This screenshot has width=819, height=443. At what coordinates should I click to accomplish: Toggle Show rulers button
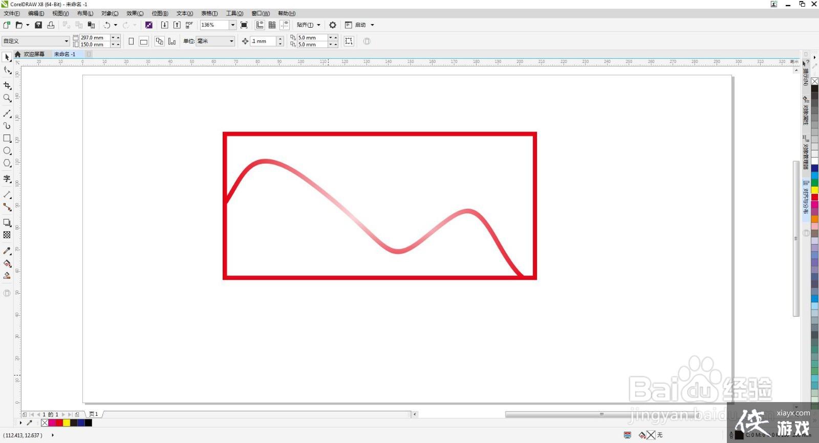260,25
